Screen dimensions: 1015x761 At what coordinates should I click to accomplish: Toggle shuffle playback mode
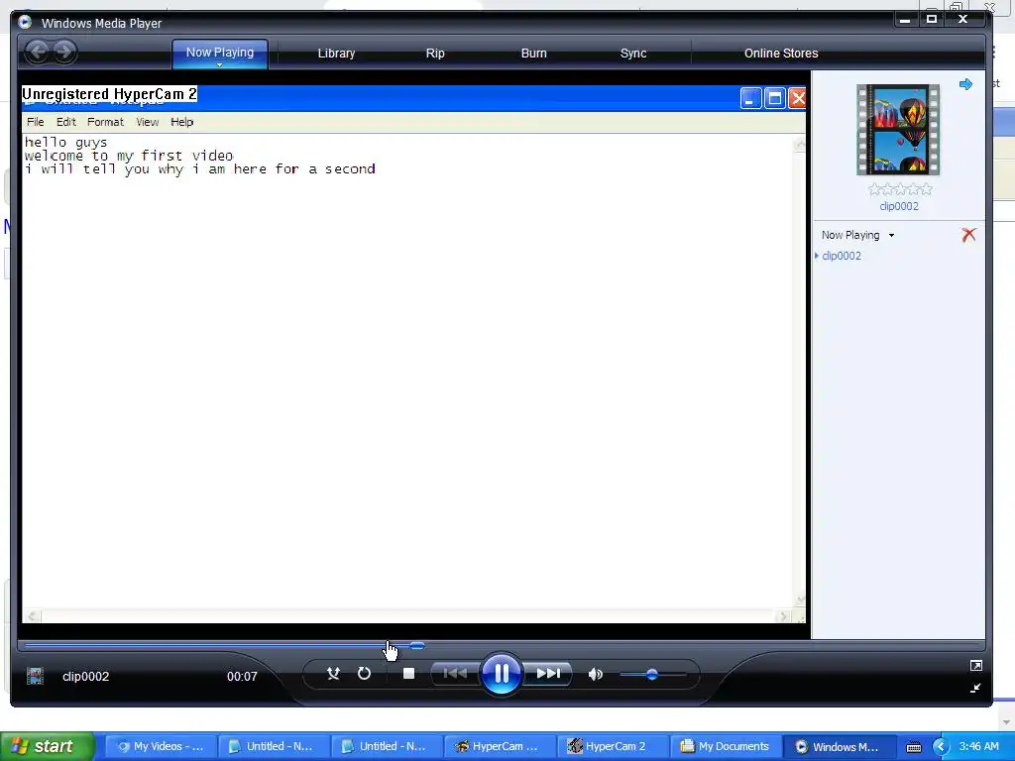pos(333,674)
